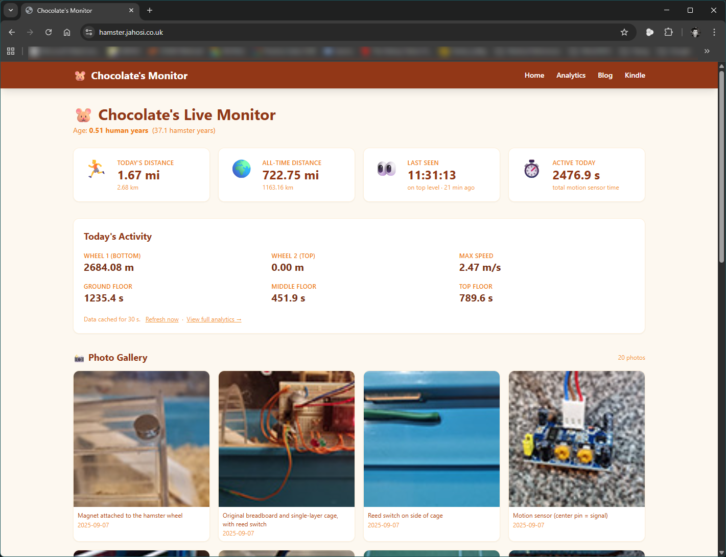Click the '2.47 m/s' max speed value
Image resolution: width=726 pixels, height=557 pixels.
[x=480, y=267]
